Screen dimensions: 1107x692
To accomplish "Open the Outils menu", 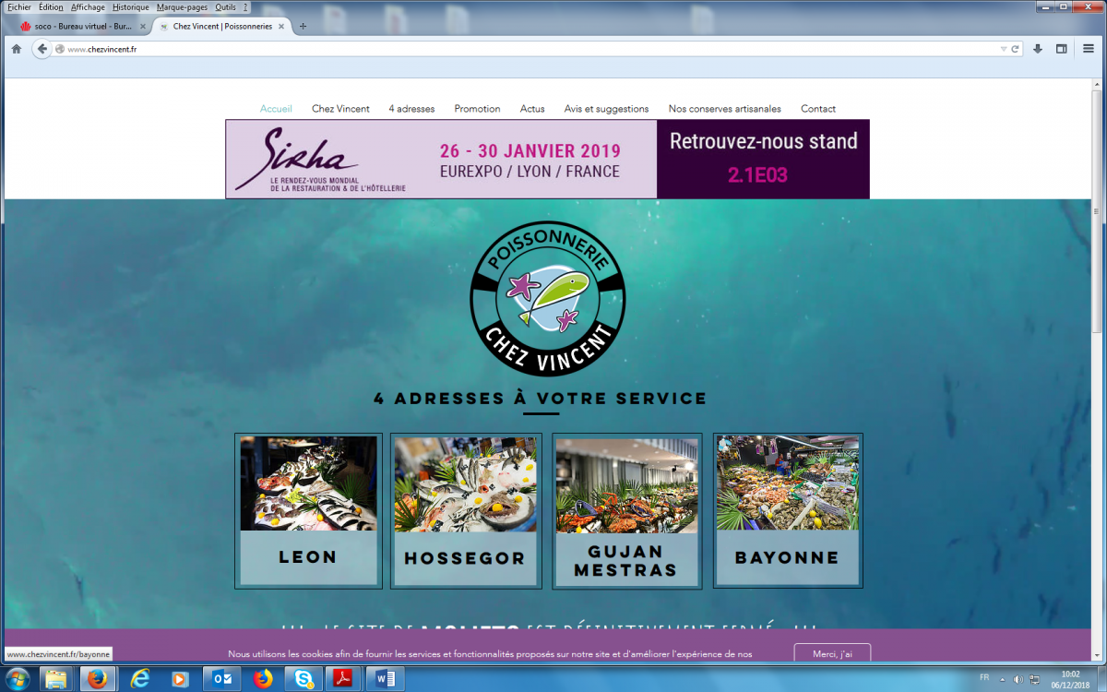I will 225,6.
